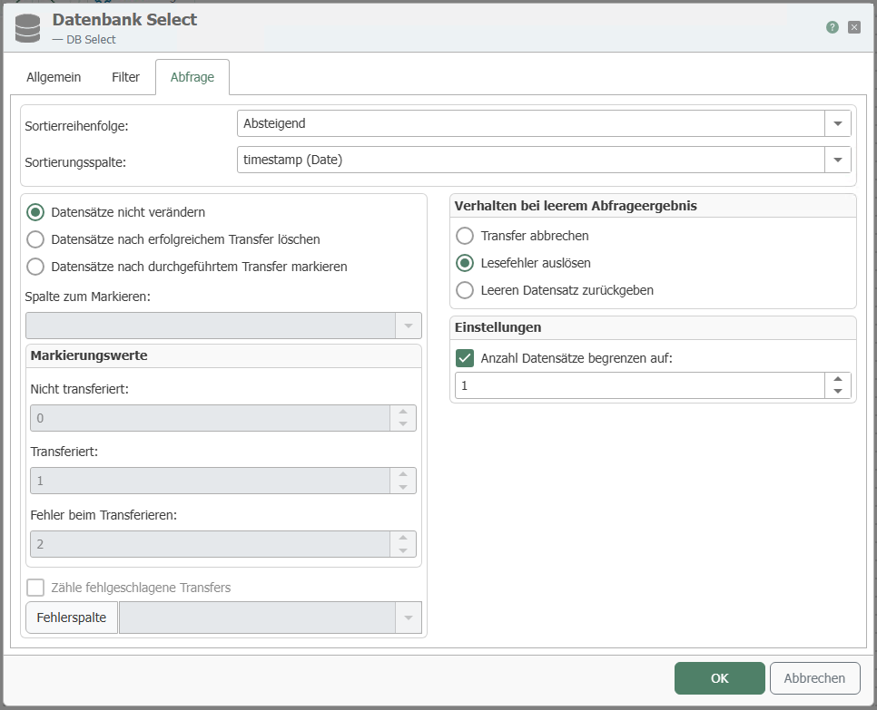Click the OK button
This screenshot has height=710, width=877.
[719, 678]
